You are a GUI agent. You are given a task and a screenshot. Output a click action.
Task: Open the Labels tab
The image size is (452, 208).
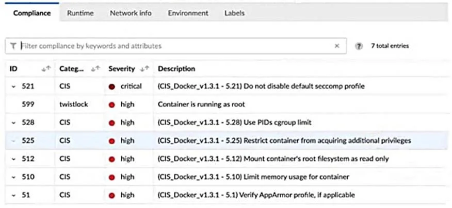click(234, 13)
